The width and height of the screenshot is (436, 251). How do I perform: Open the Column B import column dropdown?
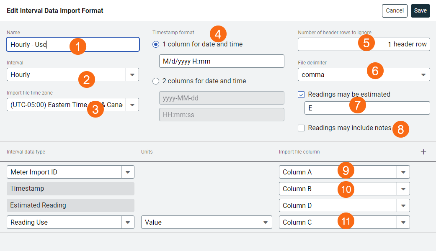[x=403, y=189]
